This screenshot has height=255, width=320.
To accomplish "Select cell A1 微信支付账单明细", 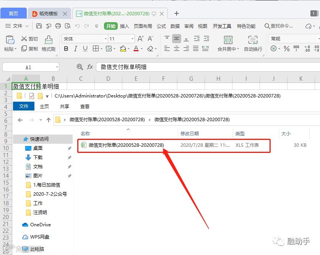I will point(26,86).
